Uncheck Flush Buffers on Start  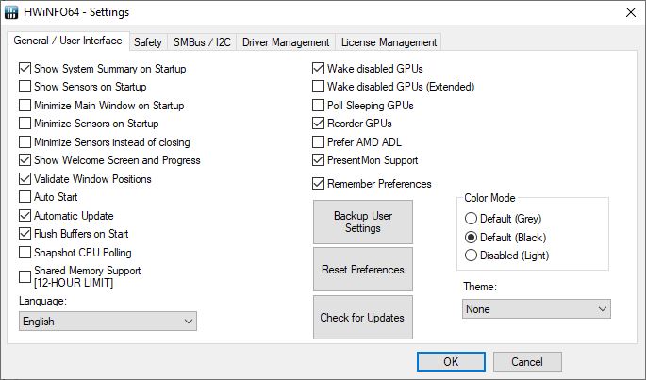coord(25,234)
